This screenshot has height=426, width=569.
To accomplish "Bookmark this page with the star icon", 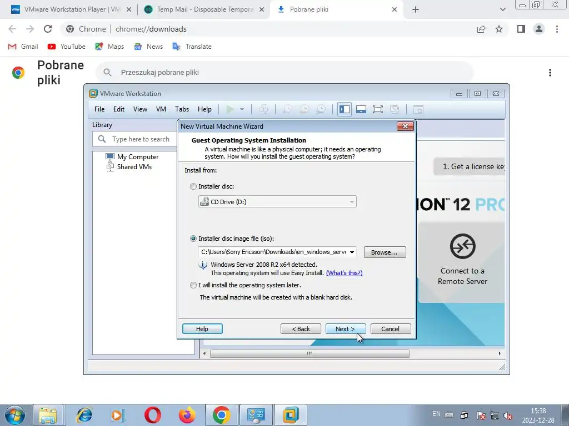I will coord(499,29).
